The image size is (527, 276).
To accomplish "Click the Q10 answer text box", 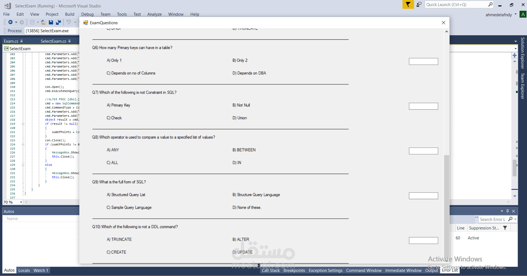I will (x=423, y=240).
